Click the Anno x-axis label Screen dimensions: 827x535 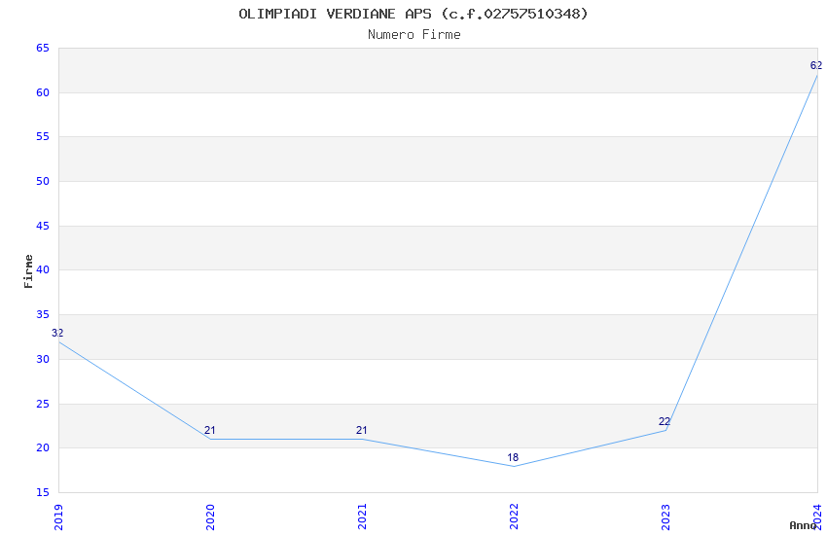[x=803, y=525]
